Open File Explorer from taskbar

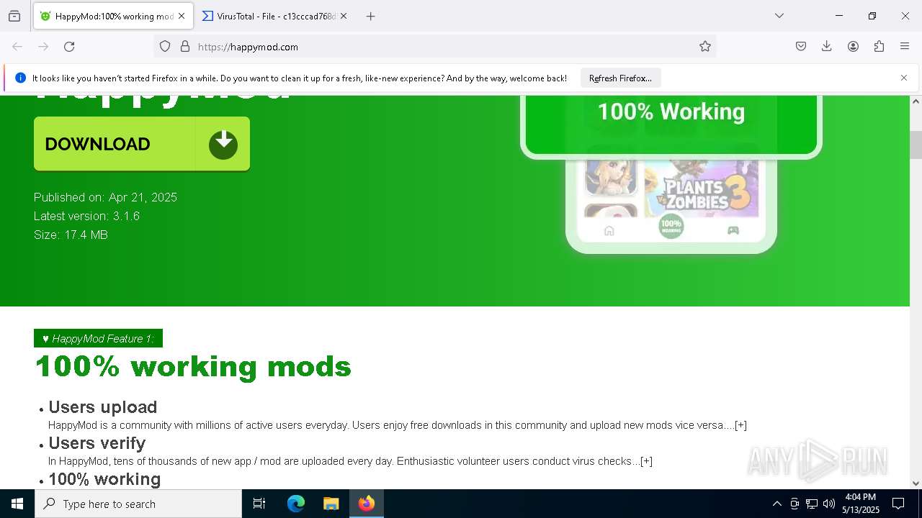[x=331, y=504]
